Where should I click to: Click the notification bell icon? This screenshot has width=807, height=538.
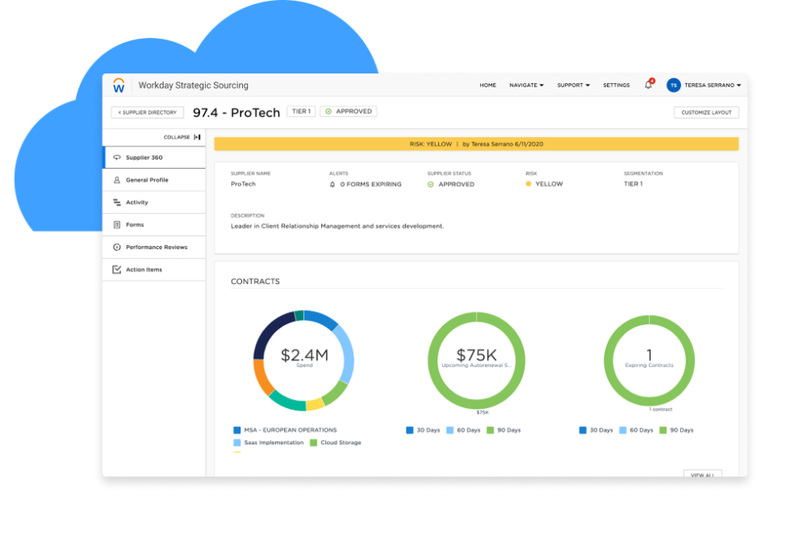click(650, 85)
